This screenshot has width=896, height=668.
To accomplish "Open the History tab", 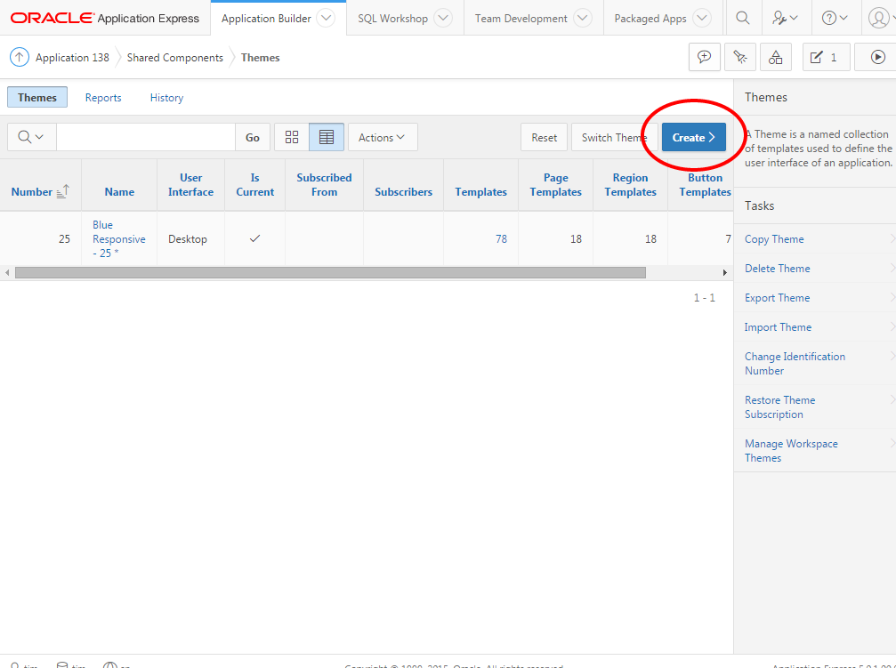I will tap(166, 98).
